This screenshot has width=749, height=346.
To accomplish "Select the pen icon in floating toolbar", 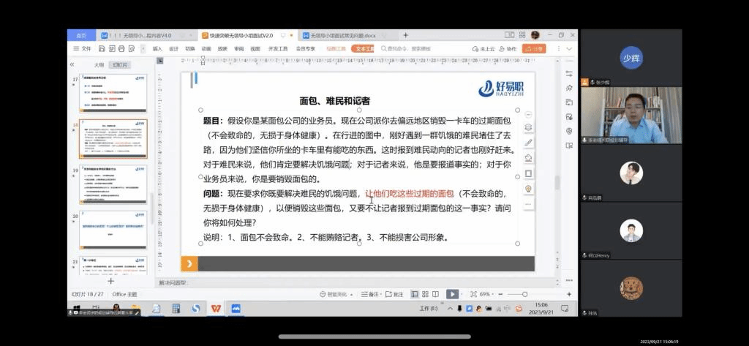I will point(528,142).
